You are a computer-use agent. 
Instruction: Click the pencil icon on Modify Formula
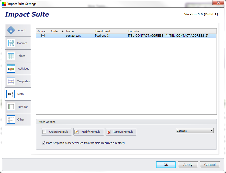coord(76,132)
